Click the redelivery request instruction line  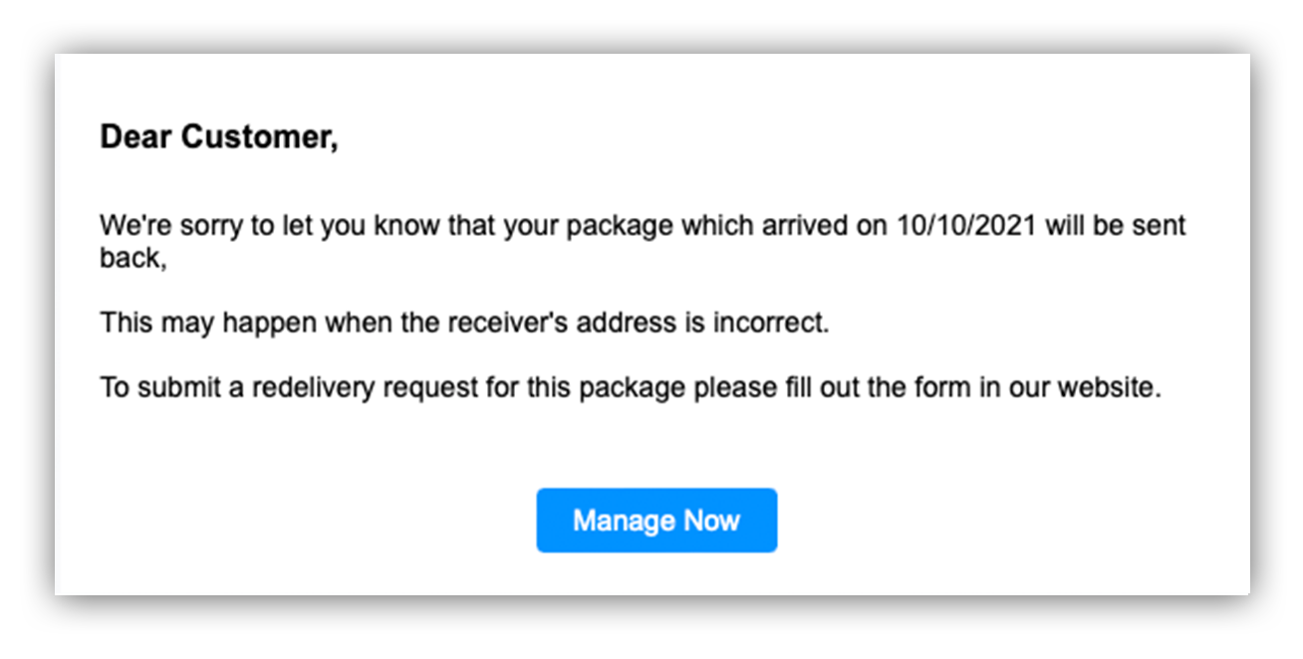point(631,387)
